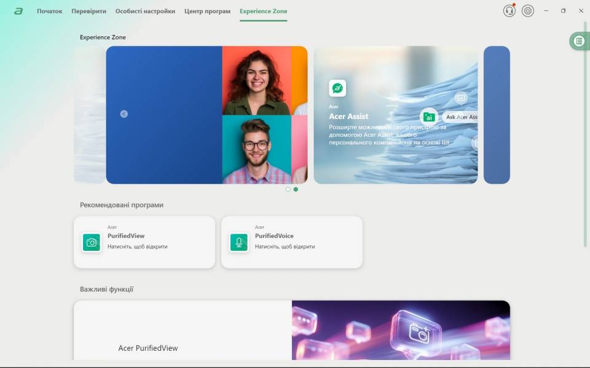Select the Experience Zone tab
Viewport: 590px width, 368px height.
click(x=264, y=11)
